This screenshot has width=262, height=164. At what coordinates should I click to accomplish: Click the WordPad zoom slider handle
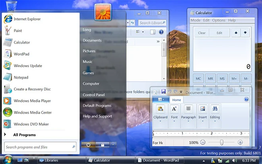(222, 143)
